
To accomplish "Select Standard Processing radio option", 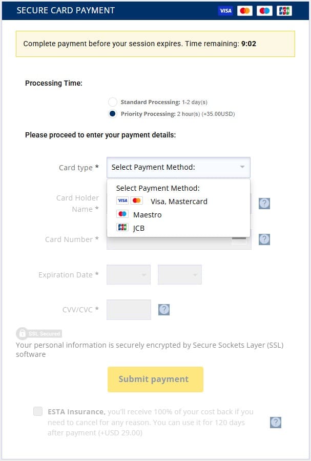I will [113, 102].
